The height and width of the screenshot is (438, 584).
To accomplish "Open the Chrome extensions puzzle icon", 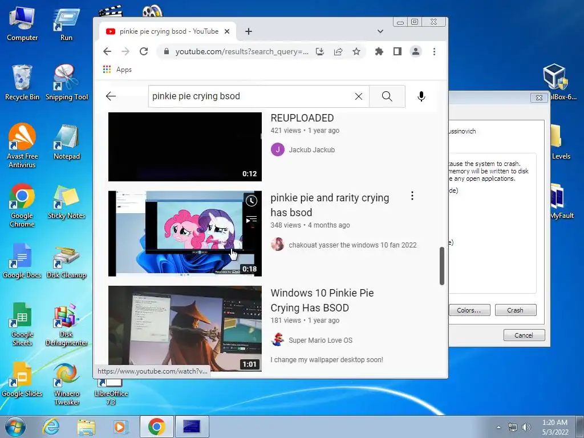I will [379, 51].
